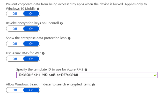The height and width of the screenshot is (95, 161).
Task: Select On for Revoke encryption keys
Action: point(31,29)
